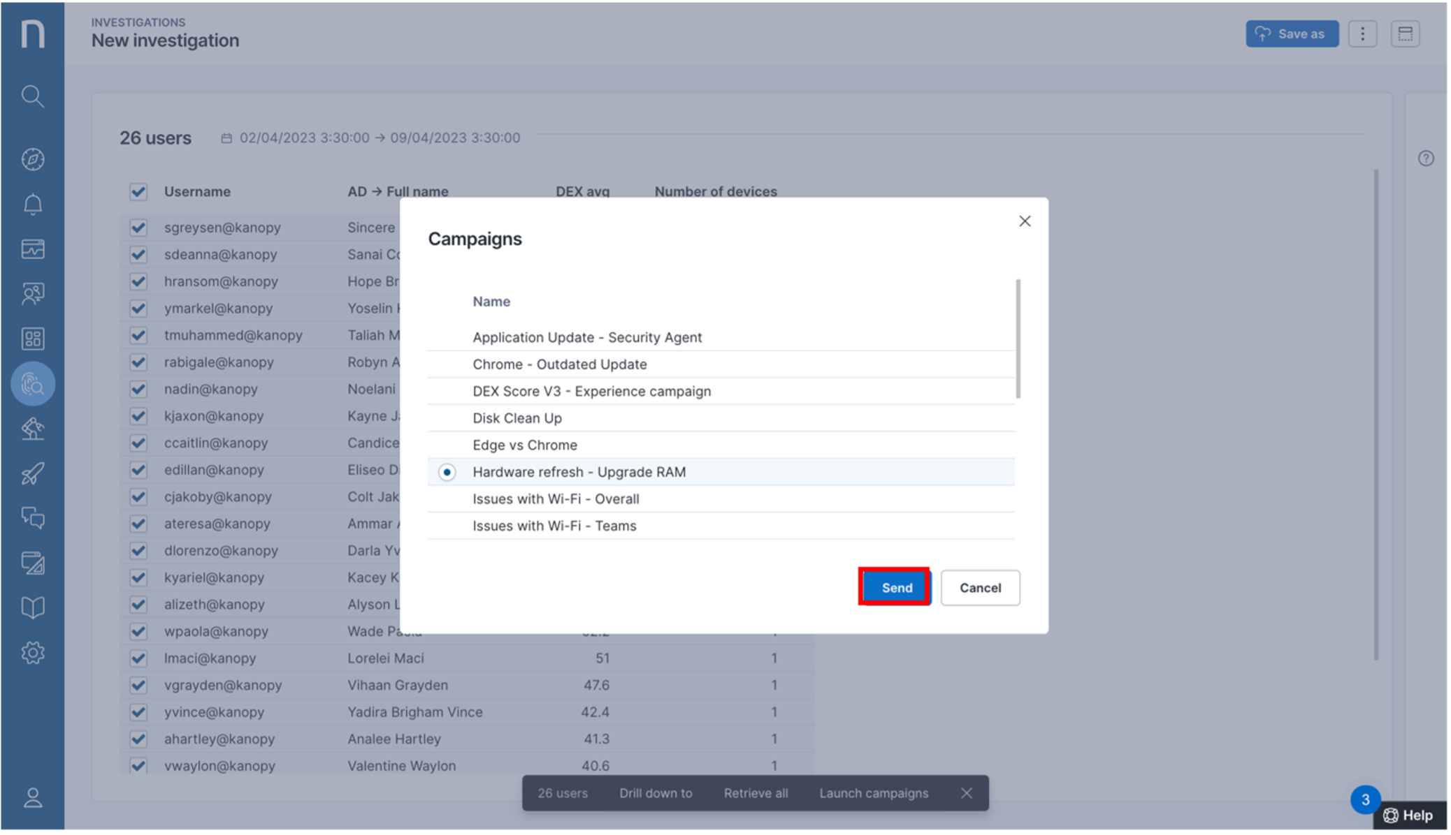This screenshot has height=835, width=1451.
Task: Open the alerts bell icon
Action: (32, 205)
